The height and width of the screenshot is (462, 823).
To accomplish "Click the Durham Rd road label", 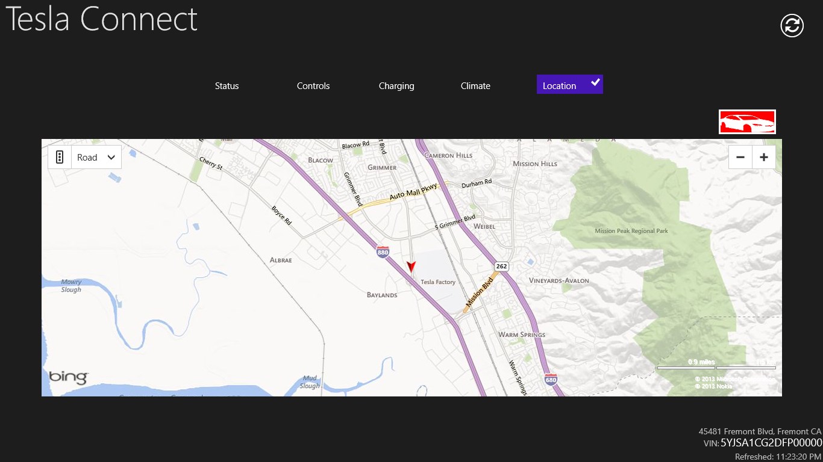I will coord(477,182).
